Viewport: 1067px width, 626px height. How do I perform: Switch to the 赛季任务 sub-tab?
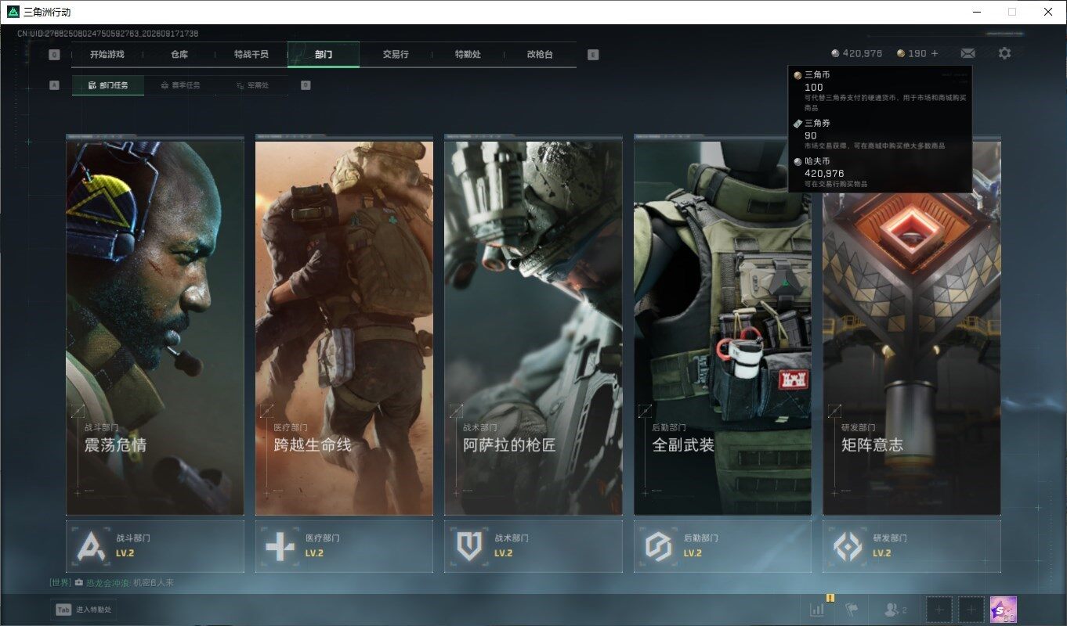[180, 85]
